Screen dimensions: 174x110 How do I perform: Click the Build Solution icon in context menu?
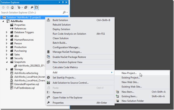(49, 20)
